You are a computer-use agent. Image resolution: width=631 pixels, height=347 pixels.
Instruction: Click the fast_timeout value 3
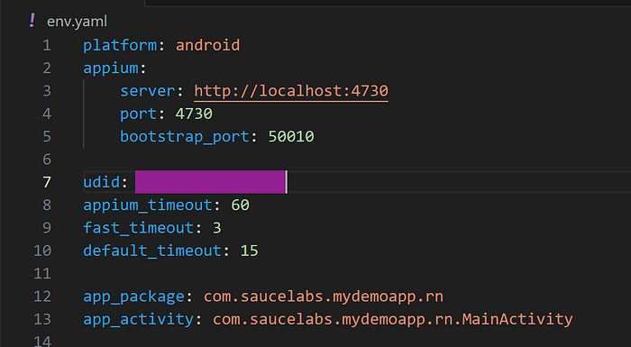click(217, 228)
